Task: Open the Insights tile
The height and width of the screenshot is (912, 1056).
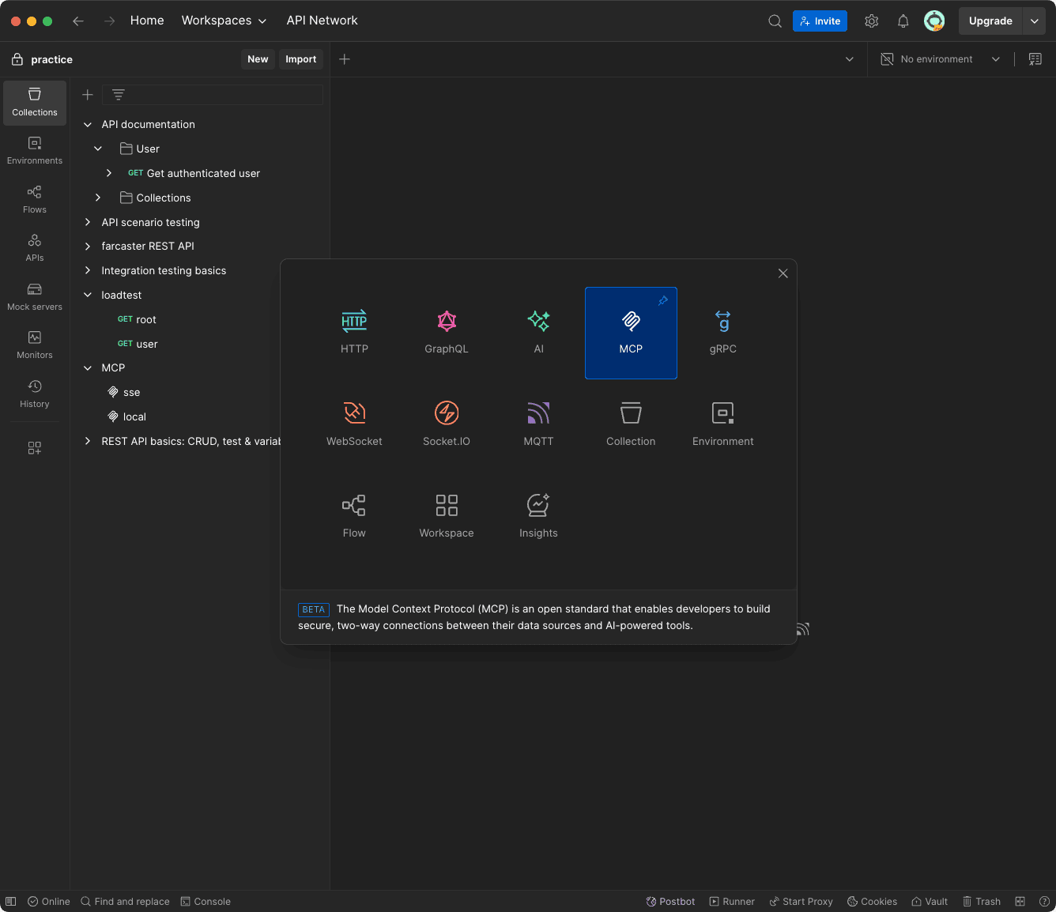Action: [538, 517]
